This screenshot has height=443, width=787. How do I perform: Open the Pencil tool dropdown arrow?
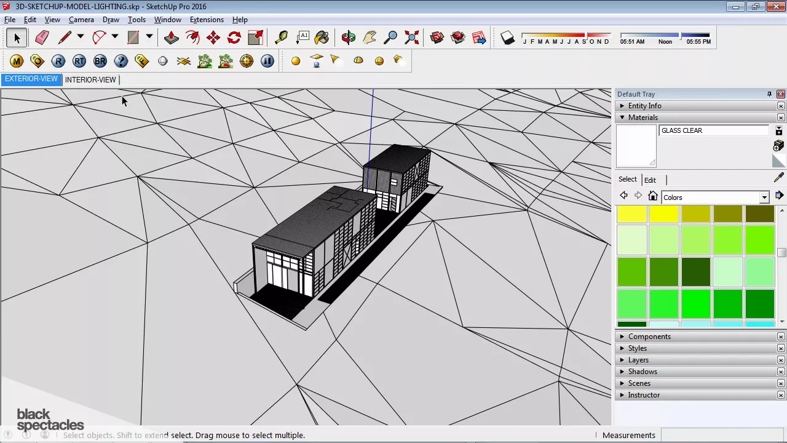pyautogui.click(x=80, y=38)
